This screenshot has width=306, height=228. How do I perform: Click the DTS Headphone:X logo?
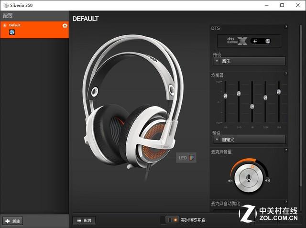point(237,41)
